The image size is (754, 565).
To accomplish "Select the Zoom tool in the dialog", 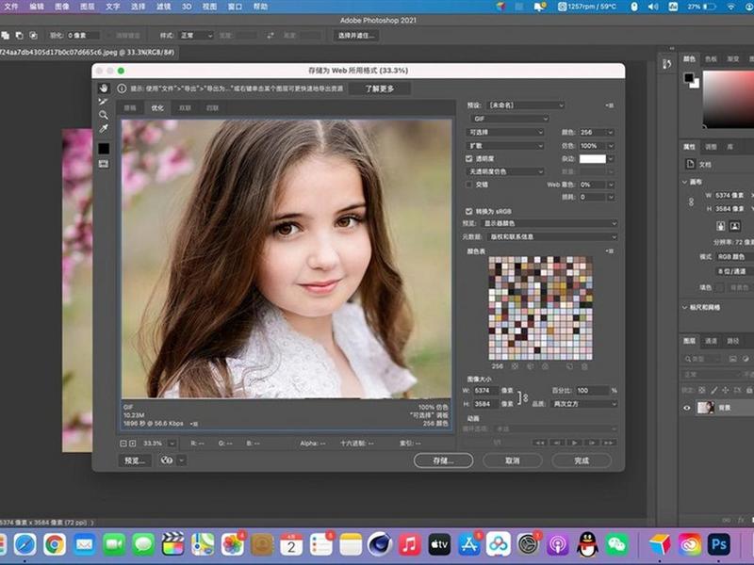I will [104, 115].
